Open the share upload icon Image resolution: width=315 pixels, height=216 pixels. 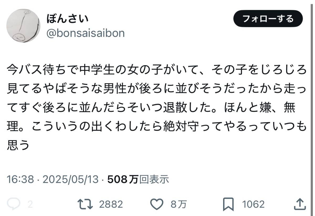(x=299, y=204)
